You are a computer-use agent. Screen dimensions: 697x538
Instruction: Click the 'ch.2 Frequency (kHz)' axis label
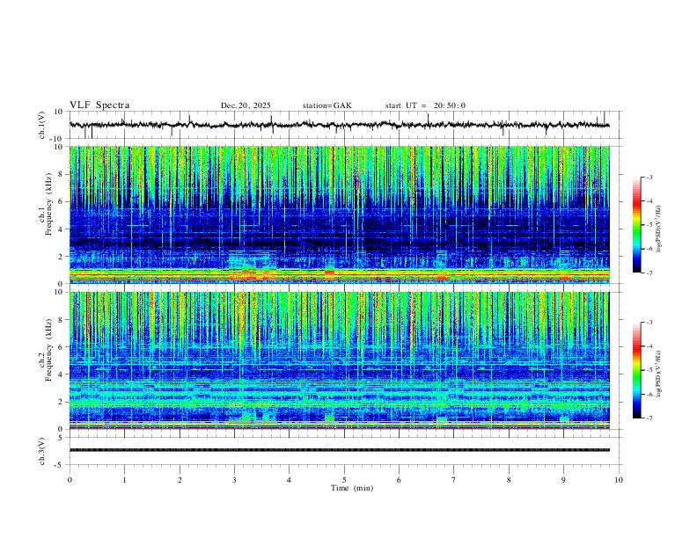(x=46, y=350)
